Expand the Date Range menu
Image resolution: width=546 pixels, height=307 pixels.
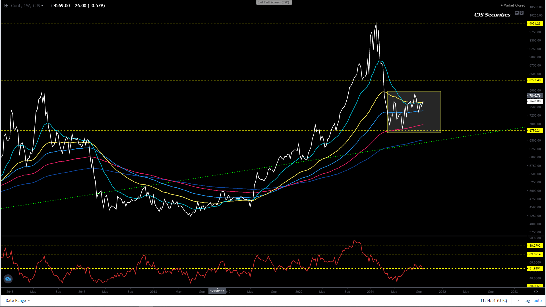click(18, 300)
